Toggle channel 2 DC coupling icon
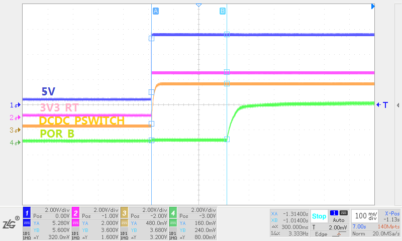This screenshot has width=402, height=241. (76, 223)
